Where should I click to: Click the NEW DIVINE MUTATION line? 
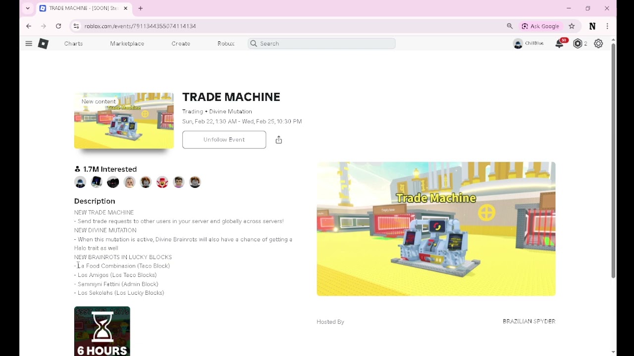[106, 230]
